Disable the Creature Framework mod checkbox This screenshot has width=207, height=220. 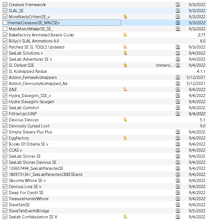5,4
